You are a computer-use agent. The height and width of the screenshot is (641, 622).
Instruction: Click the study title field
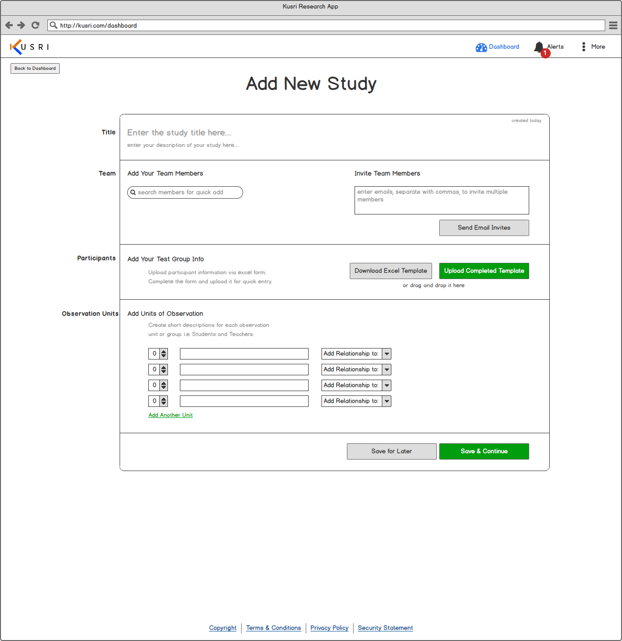[x=179, y=133]
